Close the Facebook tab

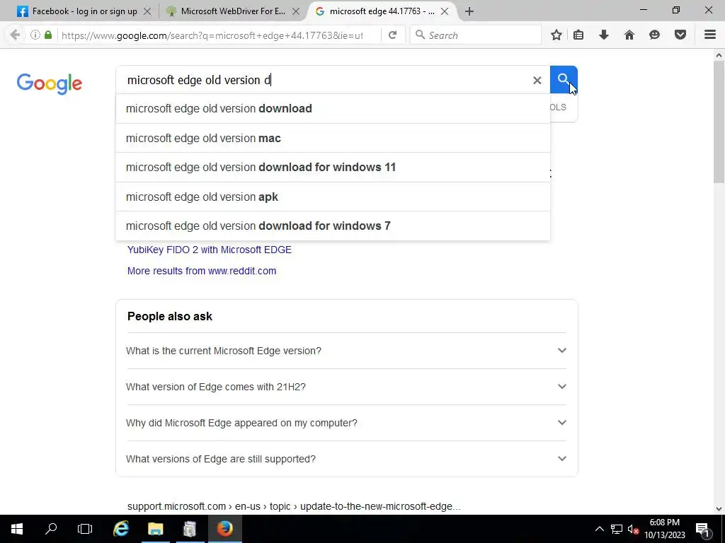pos(147,11)
